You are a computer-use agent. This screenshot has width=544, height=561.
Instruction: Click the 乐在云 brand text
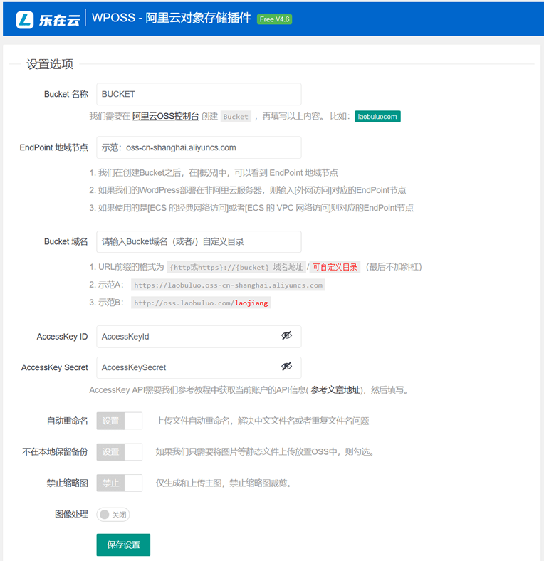coord(59,20)
